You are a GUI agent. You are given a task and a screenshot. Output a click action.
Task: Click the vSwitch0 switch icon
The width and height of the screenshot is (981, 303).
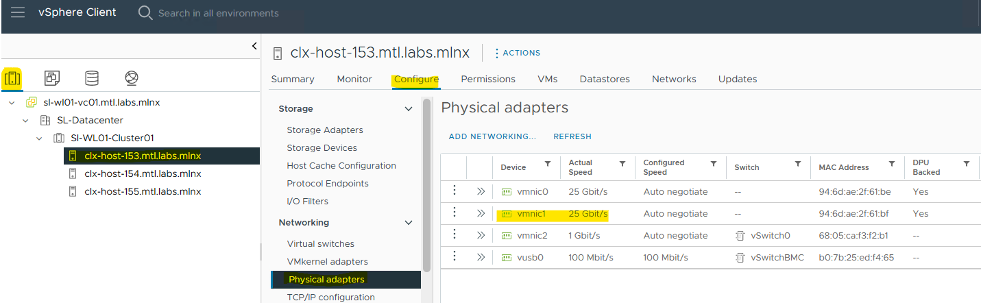[740, 236]
